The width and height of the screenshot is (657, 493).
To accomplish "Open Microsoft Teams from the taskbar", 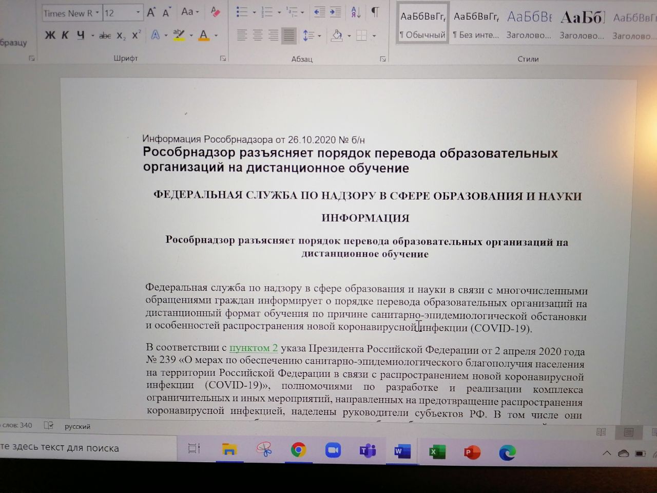I will tap(368, 451).
